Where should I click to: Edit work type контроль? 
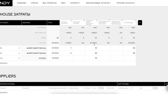pyautogui.click(x=34, y=58)
